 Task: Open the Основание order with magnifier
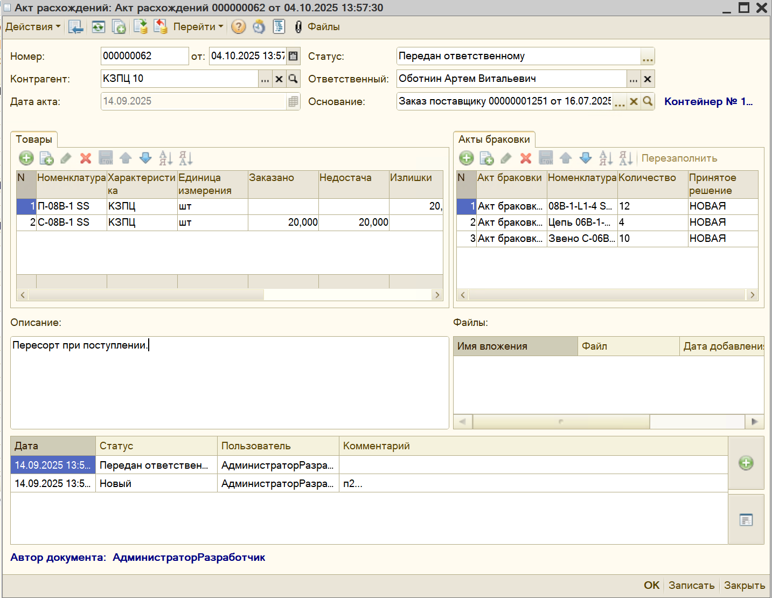[x=648, y=101]
